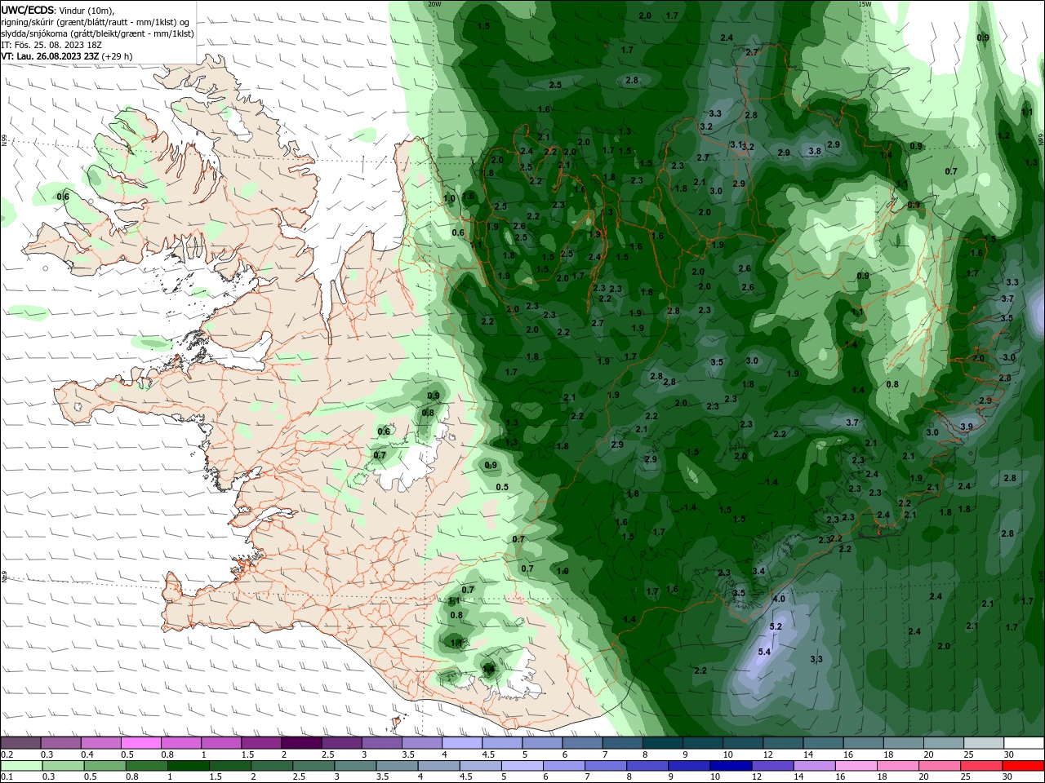Select the bright red 30 rain legend swatch
Screen dimensions: 1045x783
(1023, 766)
